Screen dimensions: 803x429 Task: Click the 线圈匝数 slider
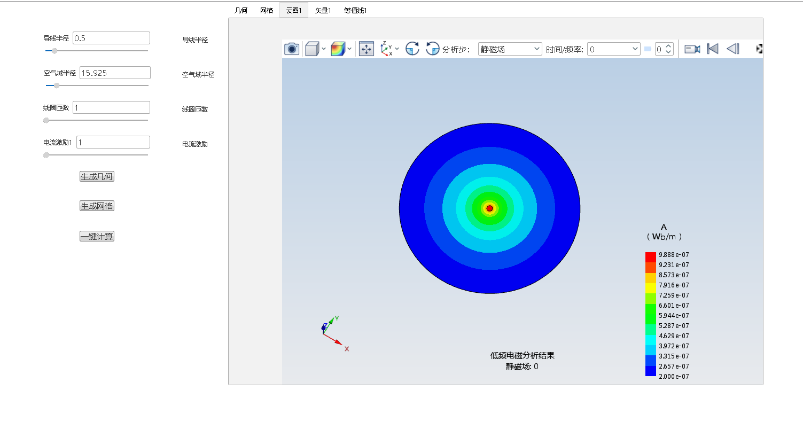96,120
